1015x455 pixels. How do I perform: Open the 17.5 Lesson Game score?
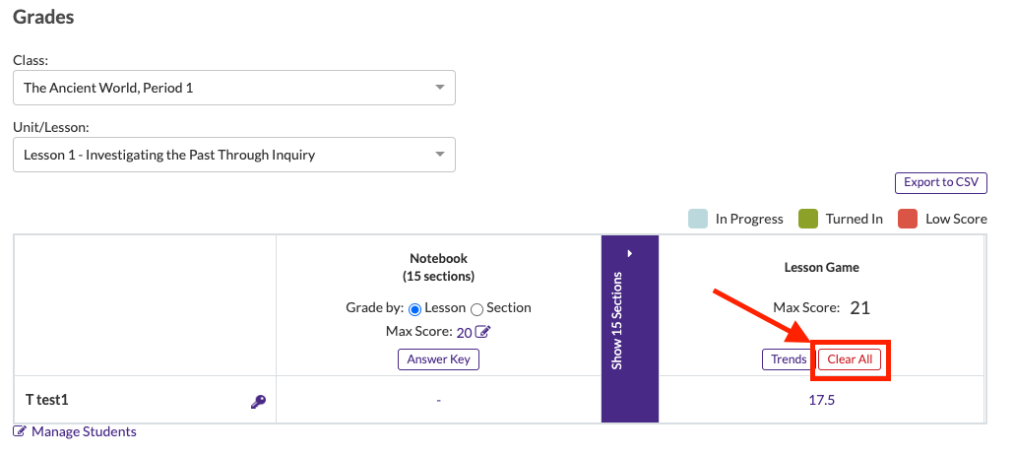pyautogui.click(x=820, y=401)
